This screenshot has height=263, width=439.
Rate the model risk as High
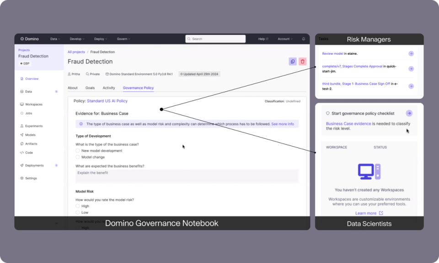[x=77, y=206]
